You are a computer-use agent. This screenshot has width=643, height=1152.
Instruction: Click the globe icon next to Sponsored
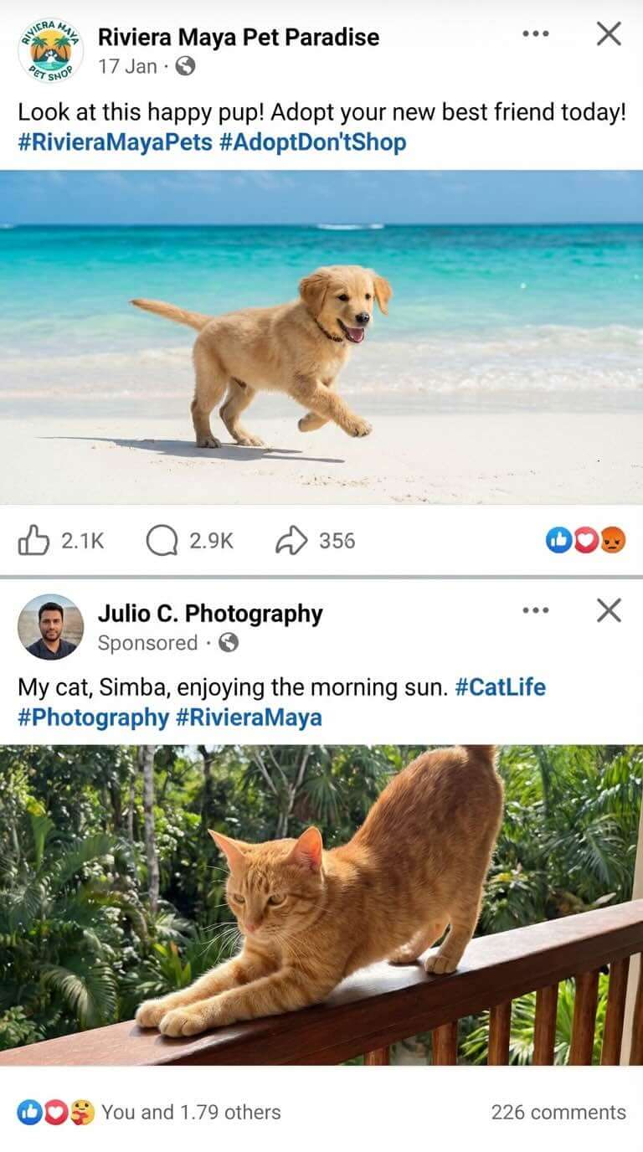click(228, 643)
